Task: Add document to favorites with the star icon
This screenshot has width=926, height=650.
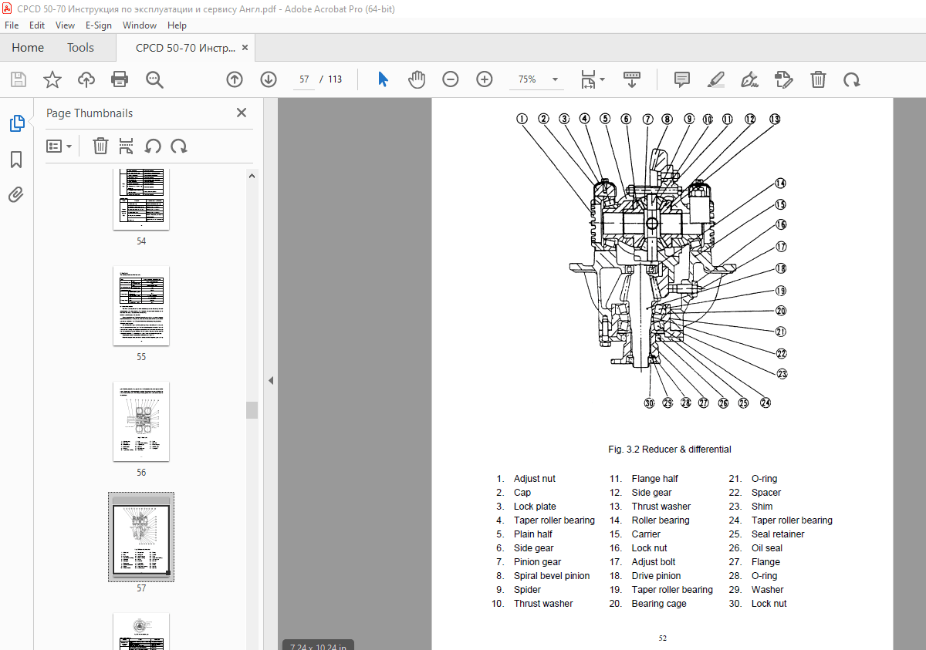Action: pos(52,79)
